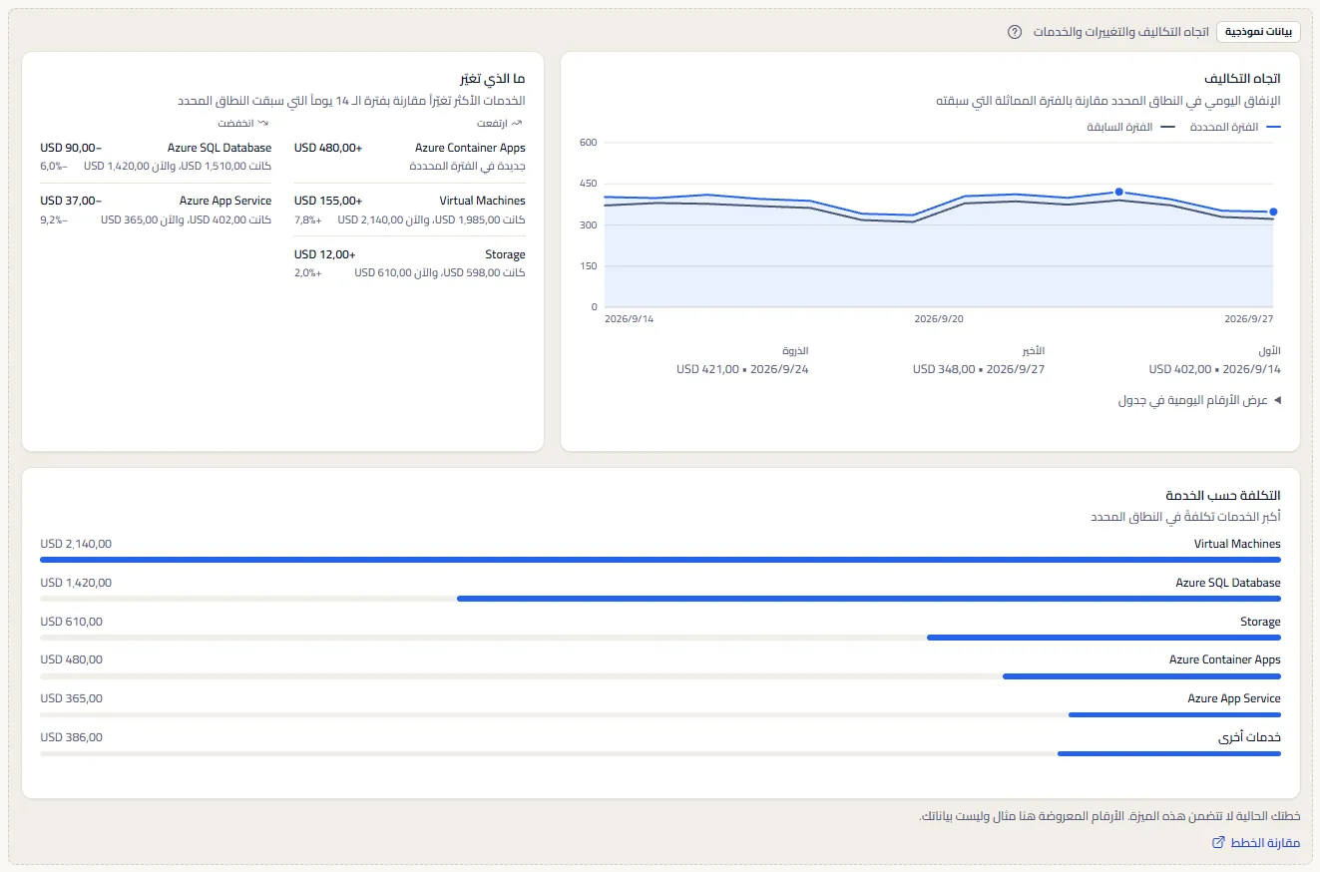Click the ما الذي تغيّر card title

coord(493,78)
